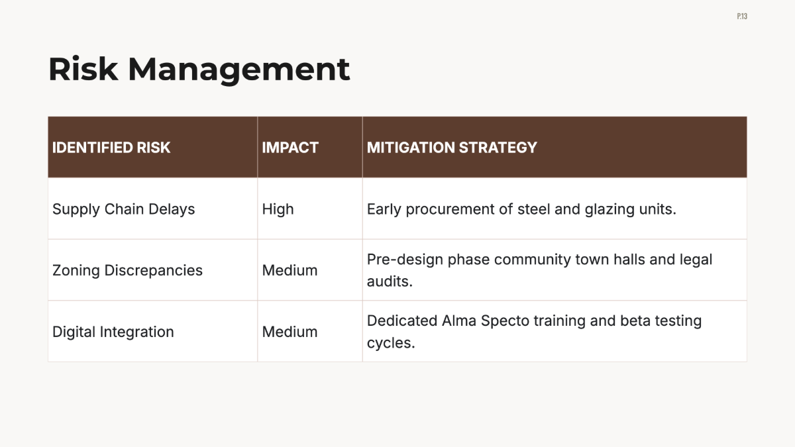The width and height of the screenshot is (795, 447).
Task: Click the Risk Management slide title
Action: click(199, 69)
